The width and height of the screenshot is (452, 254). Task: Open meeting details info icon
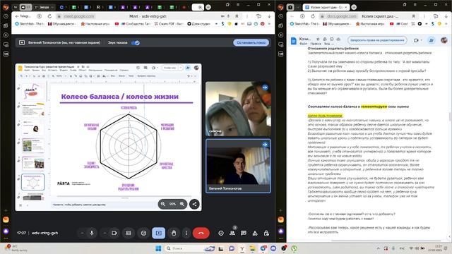(x=221, y=233)
